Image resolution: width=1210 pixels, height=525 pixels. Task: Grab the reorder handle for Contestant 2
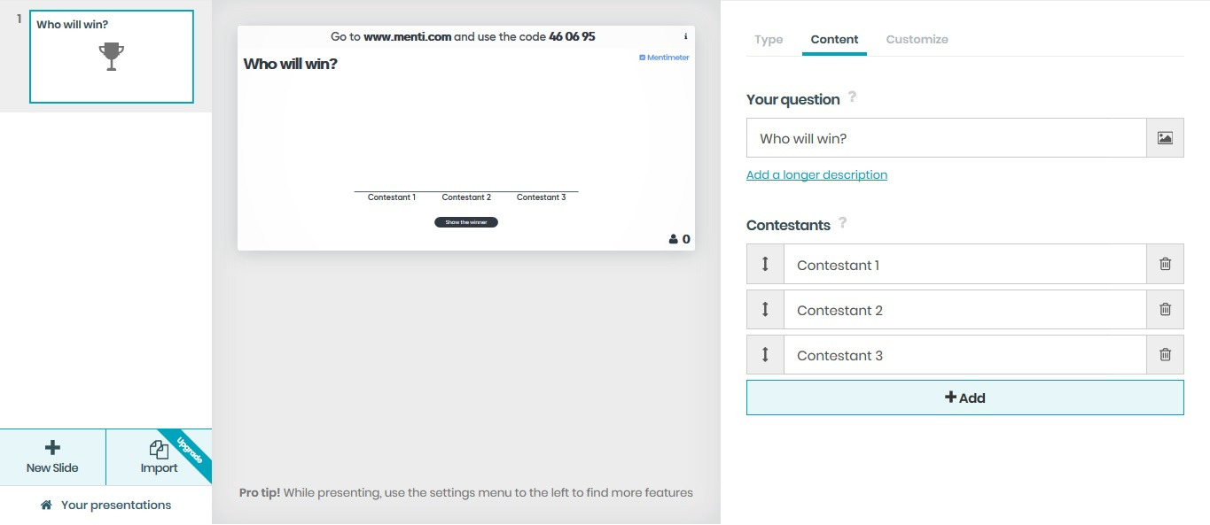[765, 309]
